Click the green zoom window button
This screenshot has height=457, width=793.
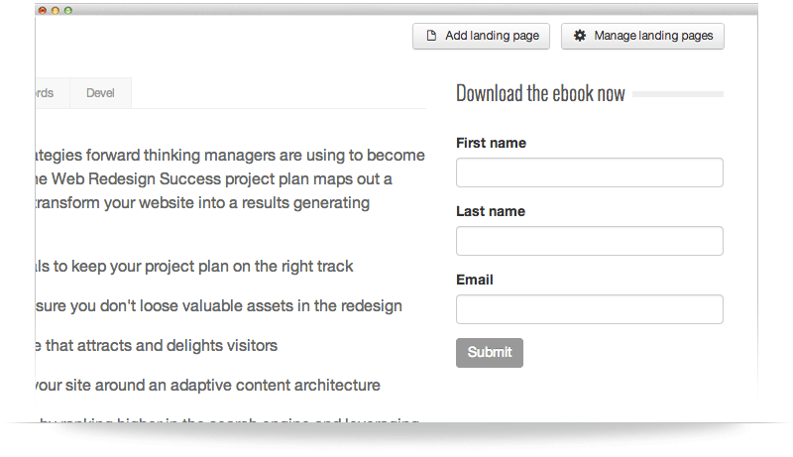point(67,10)
